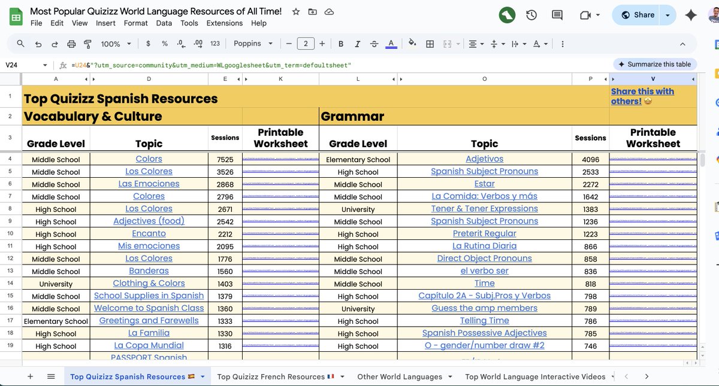Open the Poppins font dropdown
719x386 pixels.
pyautogui.click(x=253, y=44)
